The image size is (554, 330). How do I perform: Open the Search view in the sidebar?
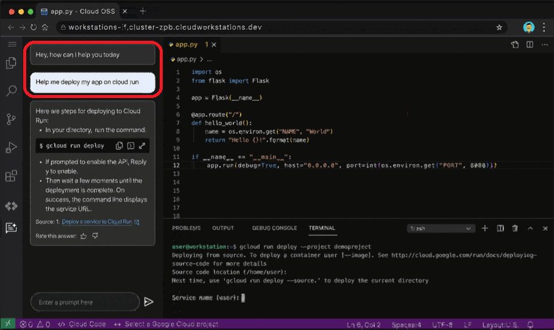click(x=12, y=91)
